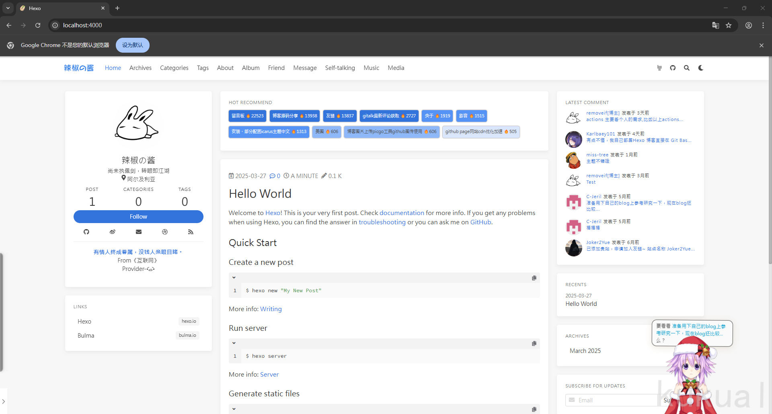The image size is (772, 414).
Task: Click the 设为默认 button
Action: tap(133, 45)
